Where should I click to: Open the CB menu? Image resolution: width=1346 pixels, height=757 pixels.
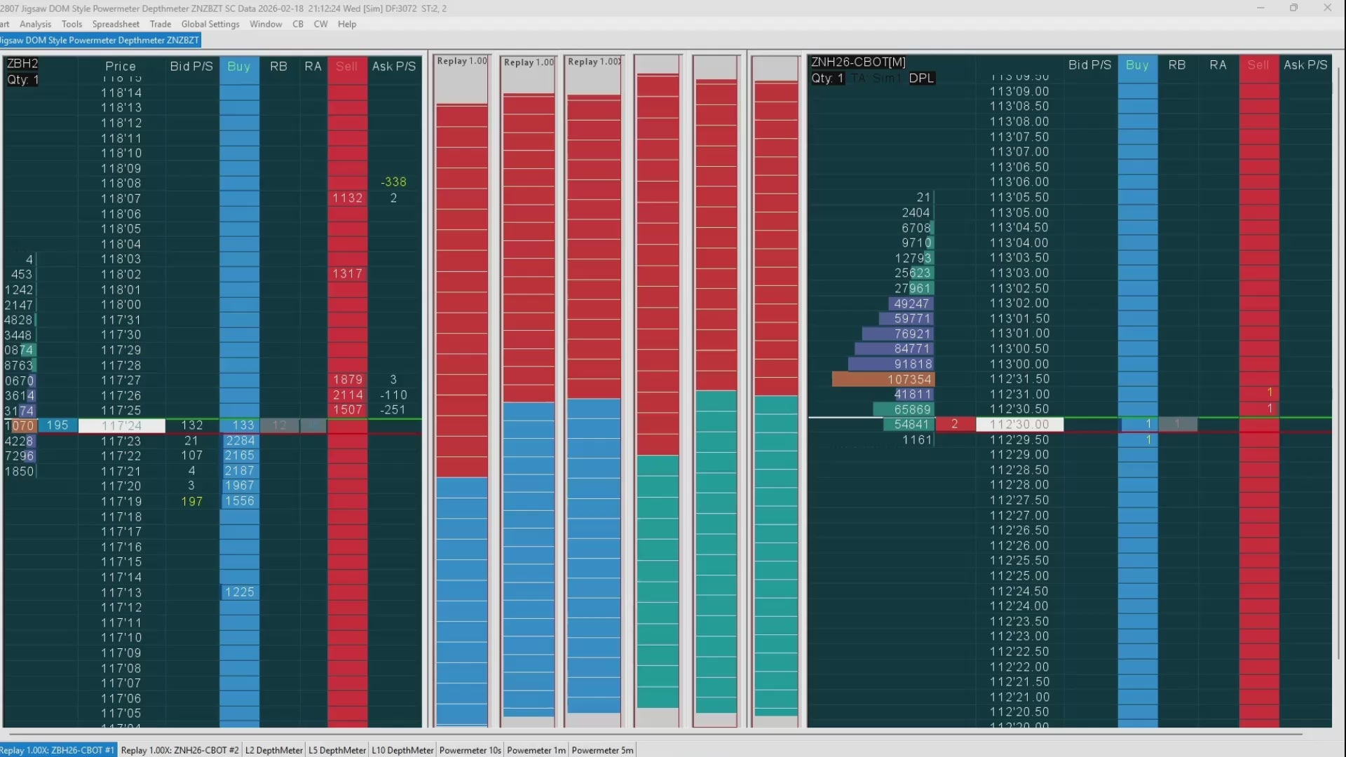coord(298,24)
